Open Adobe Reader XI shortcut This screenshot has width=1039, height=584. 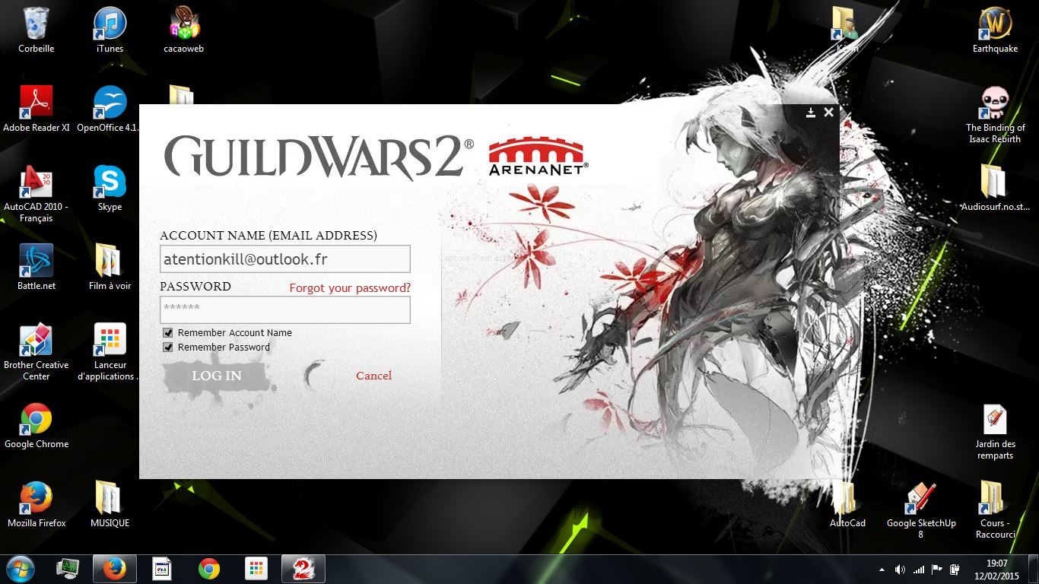pyautogui.click(x=36, y=109)
